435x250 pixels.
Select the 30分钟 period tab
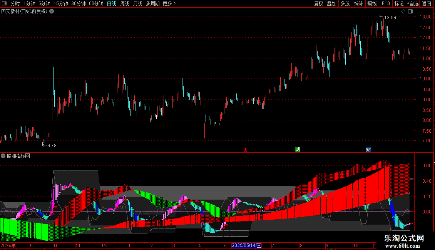(x=79, y=3)
